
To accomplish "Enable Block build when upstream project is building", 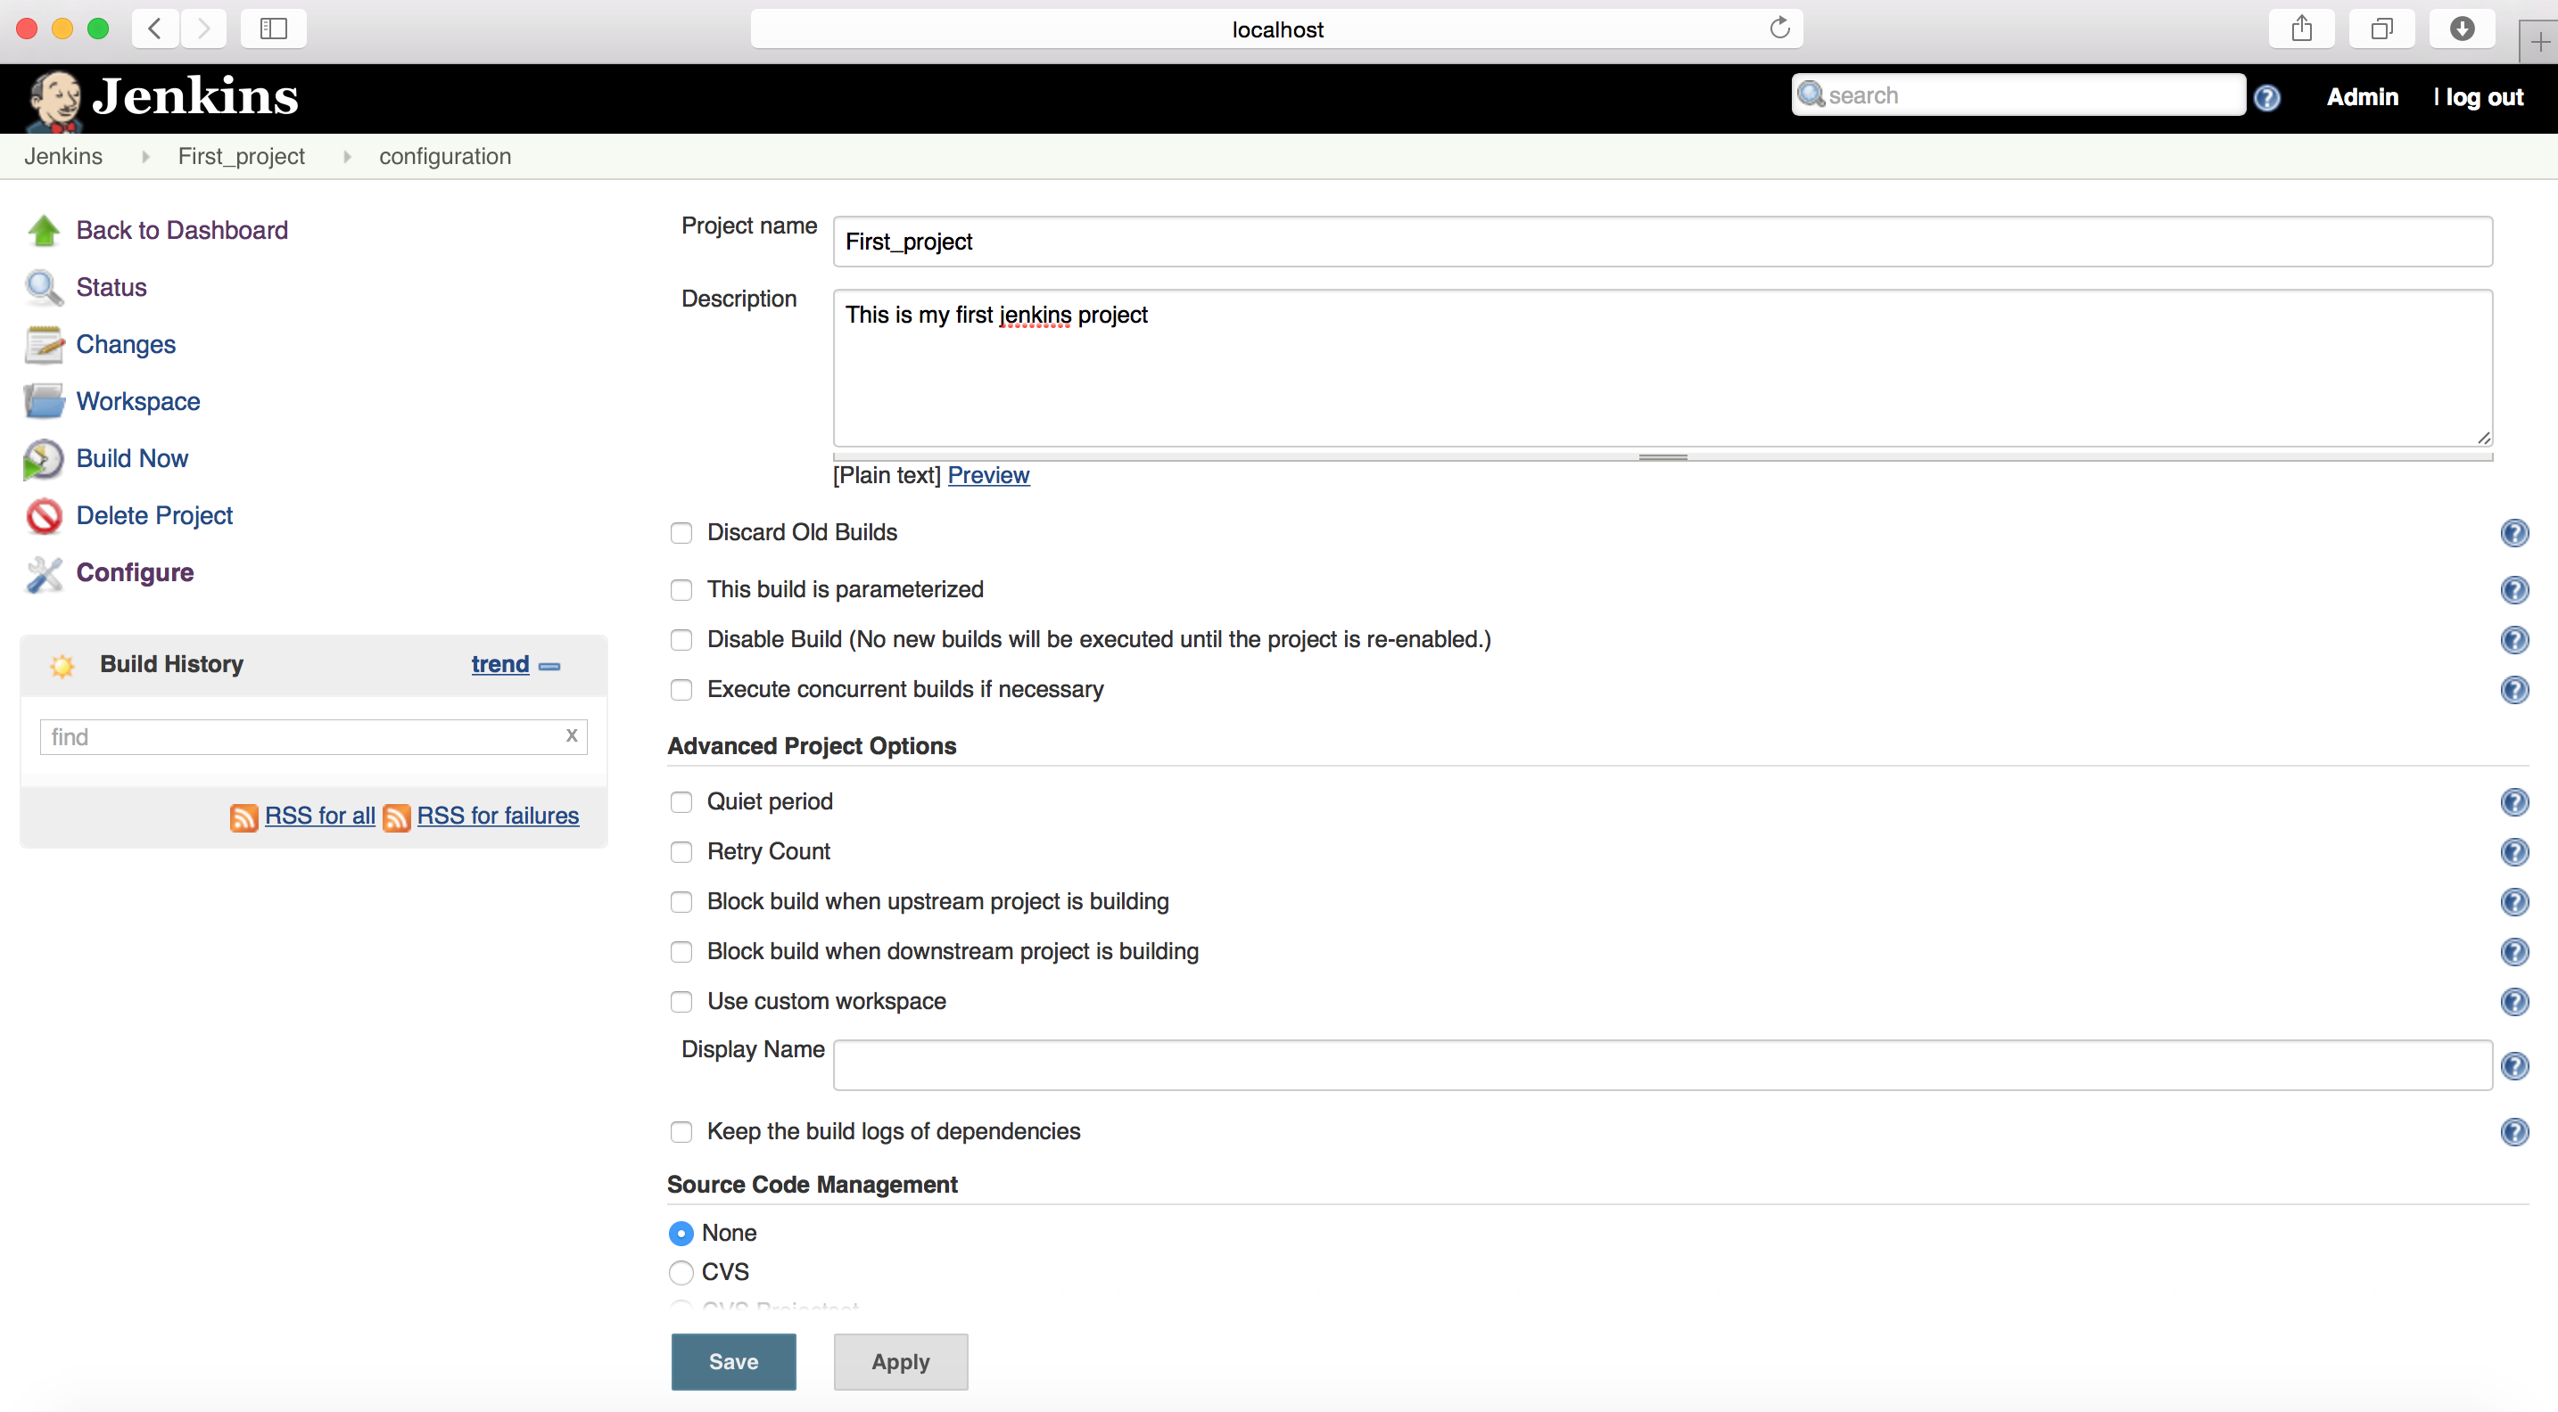I will [x=681, y=901].
